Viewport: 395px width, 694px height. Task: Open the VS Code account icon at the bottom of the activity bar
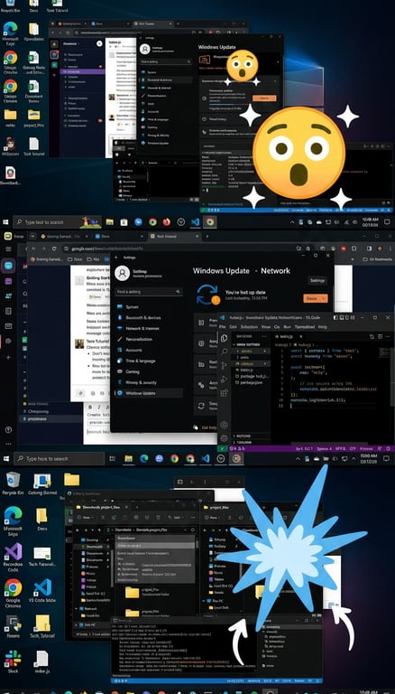coord(225,425)
